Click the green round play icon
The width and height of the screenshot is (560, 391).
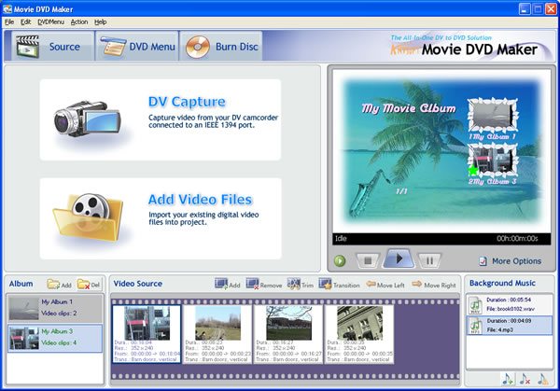point(340,261)
